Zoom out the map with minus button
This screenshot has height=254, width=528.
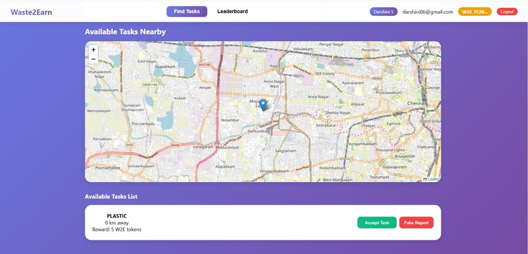93,59
